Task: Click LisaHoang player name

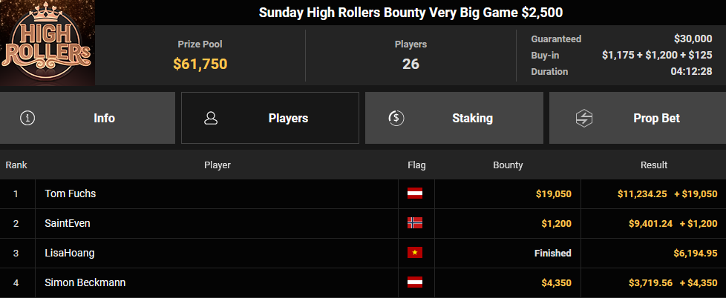Action: (70, 253)
